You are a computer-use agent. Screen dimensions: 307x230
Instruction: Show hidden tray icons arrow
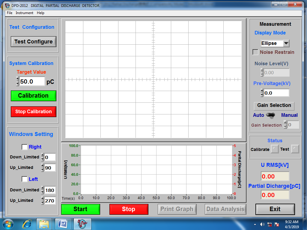point(255,224)
